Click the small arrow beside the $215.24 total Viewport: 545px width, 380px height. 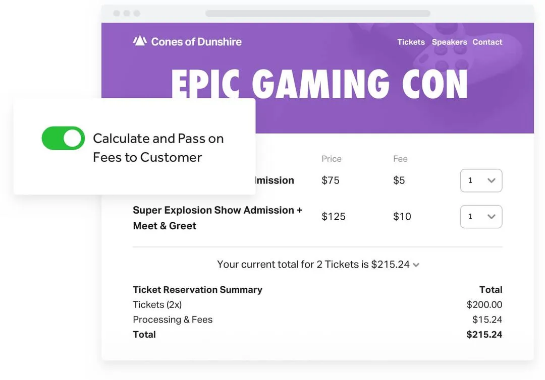pos(415,265)
